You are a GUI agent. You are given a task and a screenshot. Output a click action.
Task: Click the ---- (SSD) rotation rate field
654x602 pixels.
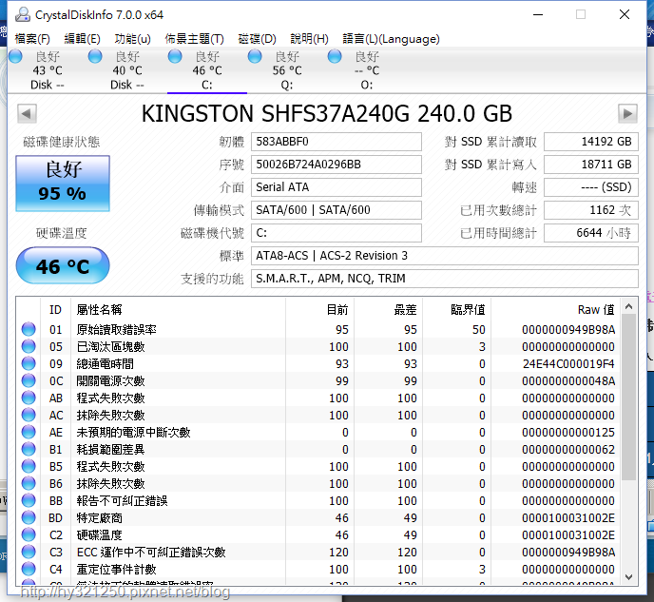click(591, 187)
